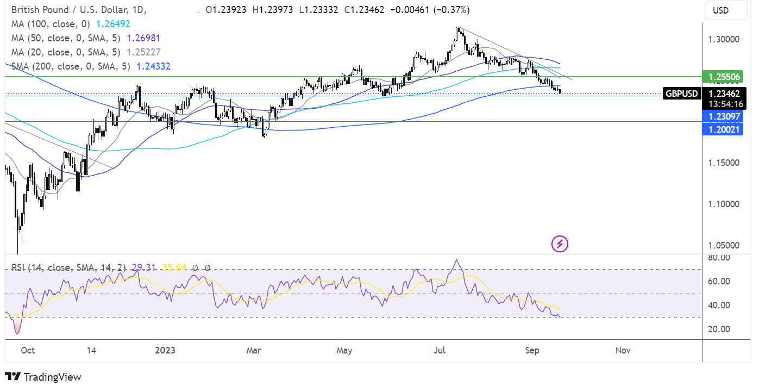Select the MA (20, close, 0, SMA, 5) legend
Screen dimensions: 759x391
67,52
